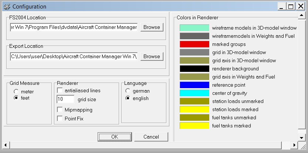Click the vertical scrollbar up arrow
308x153 pixels.
[x=301, y=15]
